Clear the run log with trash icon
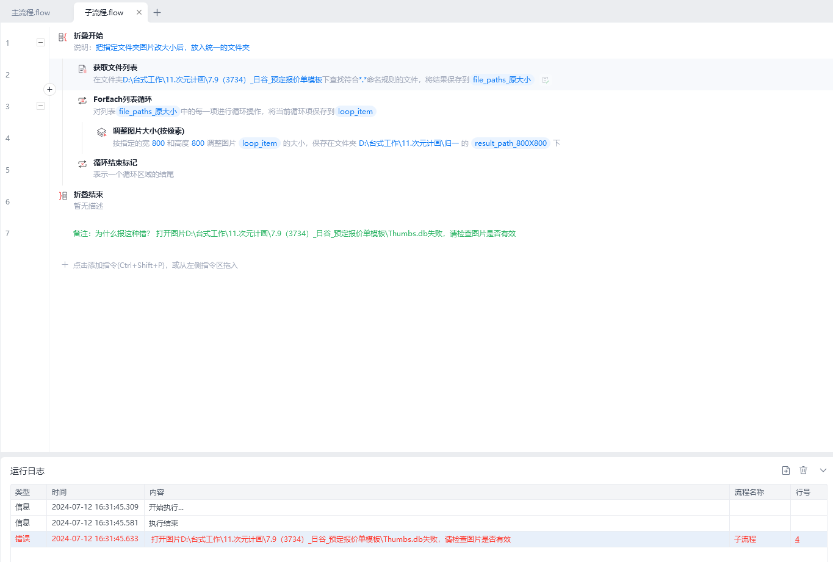833x562 pixels. [x=803, y=470]
